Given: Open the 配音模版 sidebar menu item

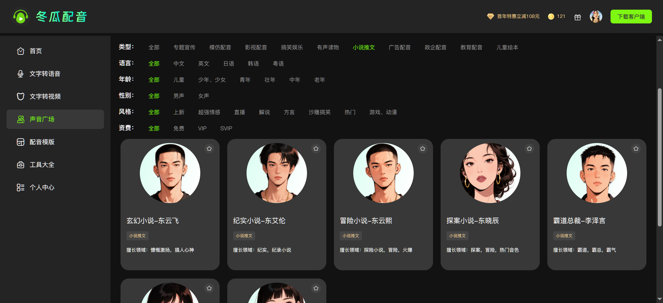Looking at the screenshot, I should [55, 142].
